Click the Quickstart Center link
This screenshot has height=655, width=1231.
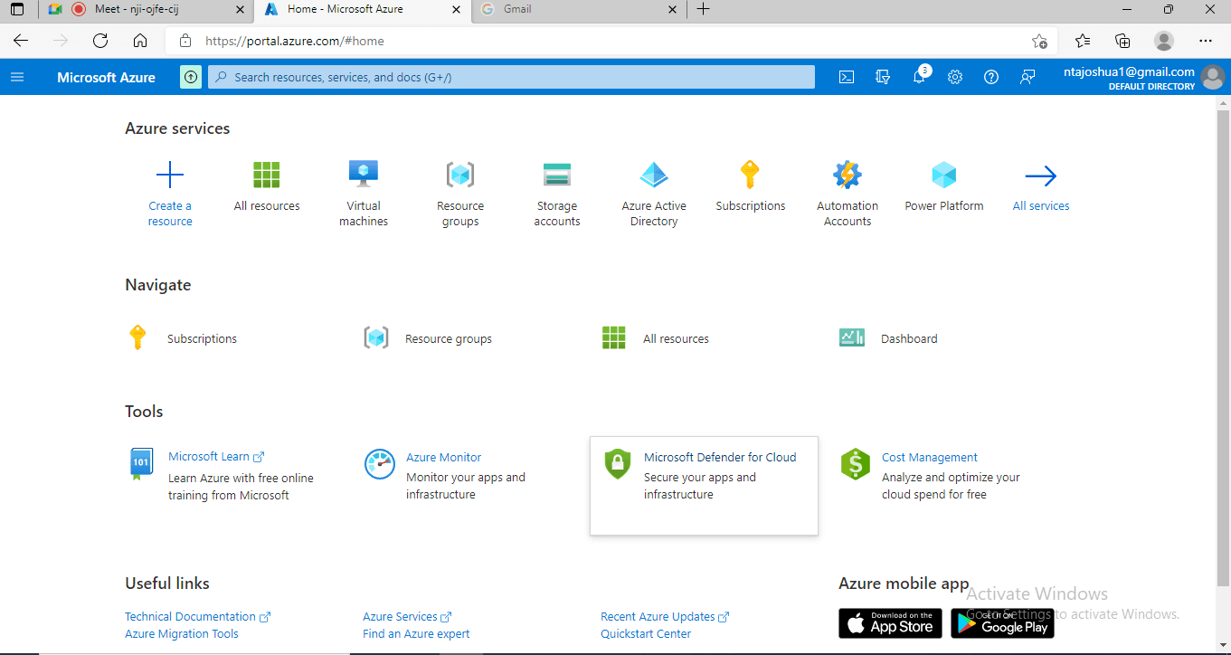click(x=646, y=634)
